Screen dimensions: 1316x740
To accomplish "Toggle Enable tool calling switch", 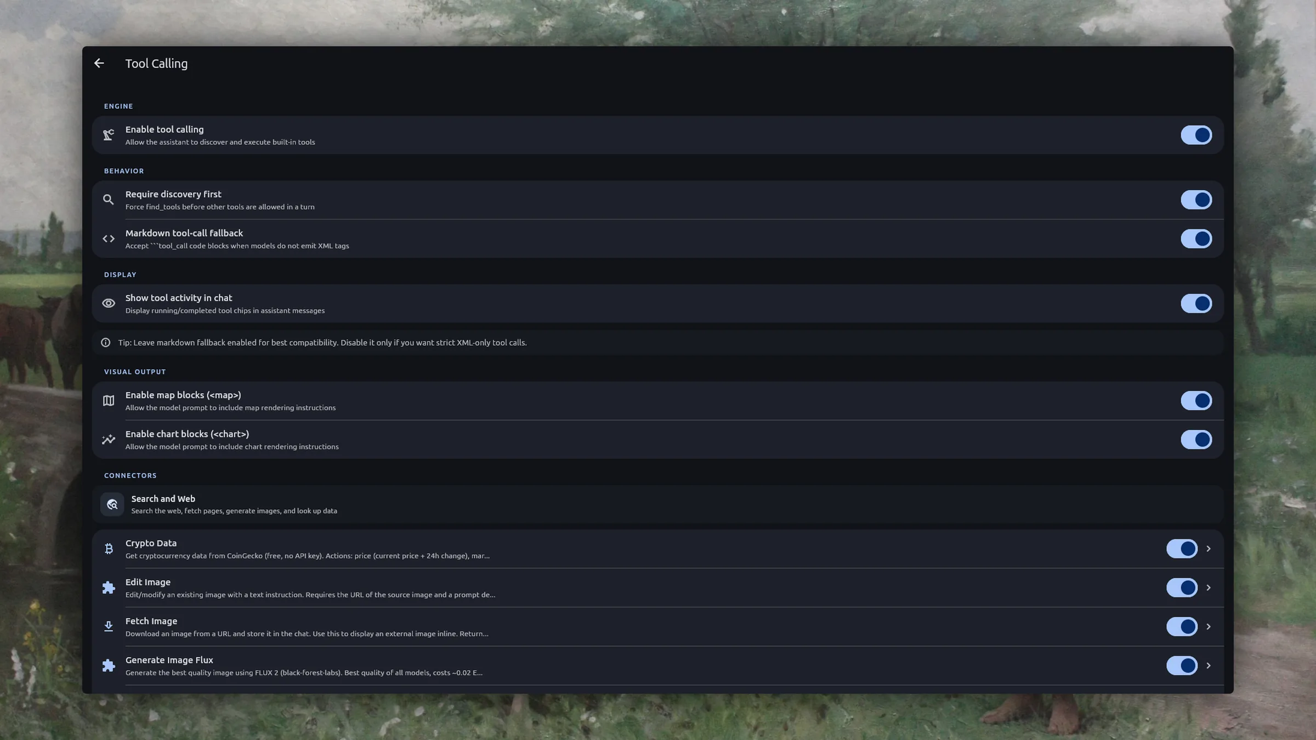I will click(1196, 135).
